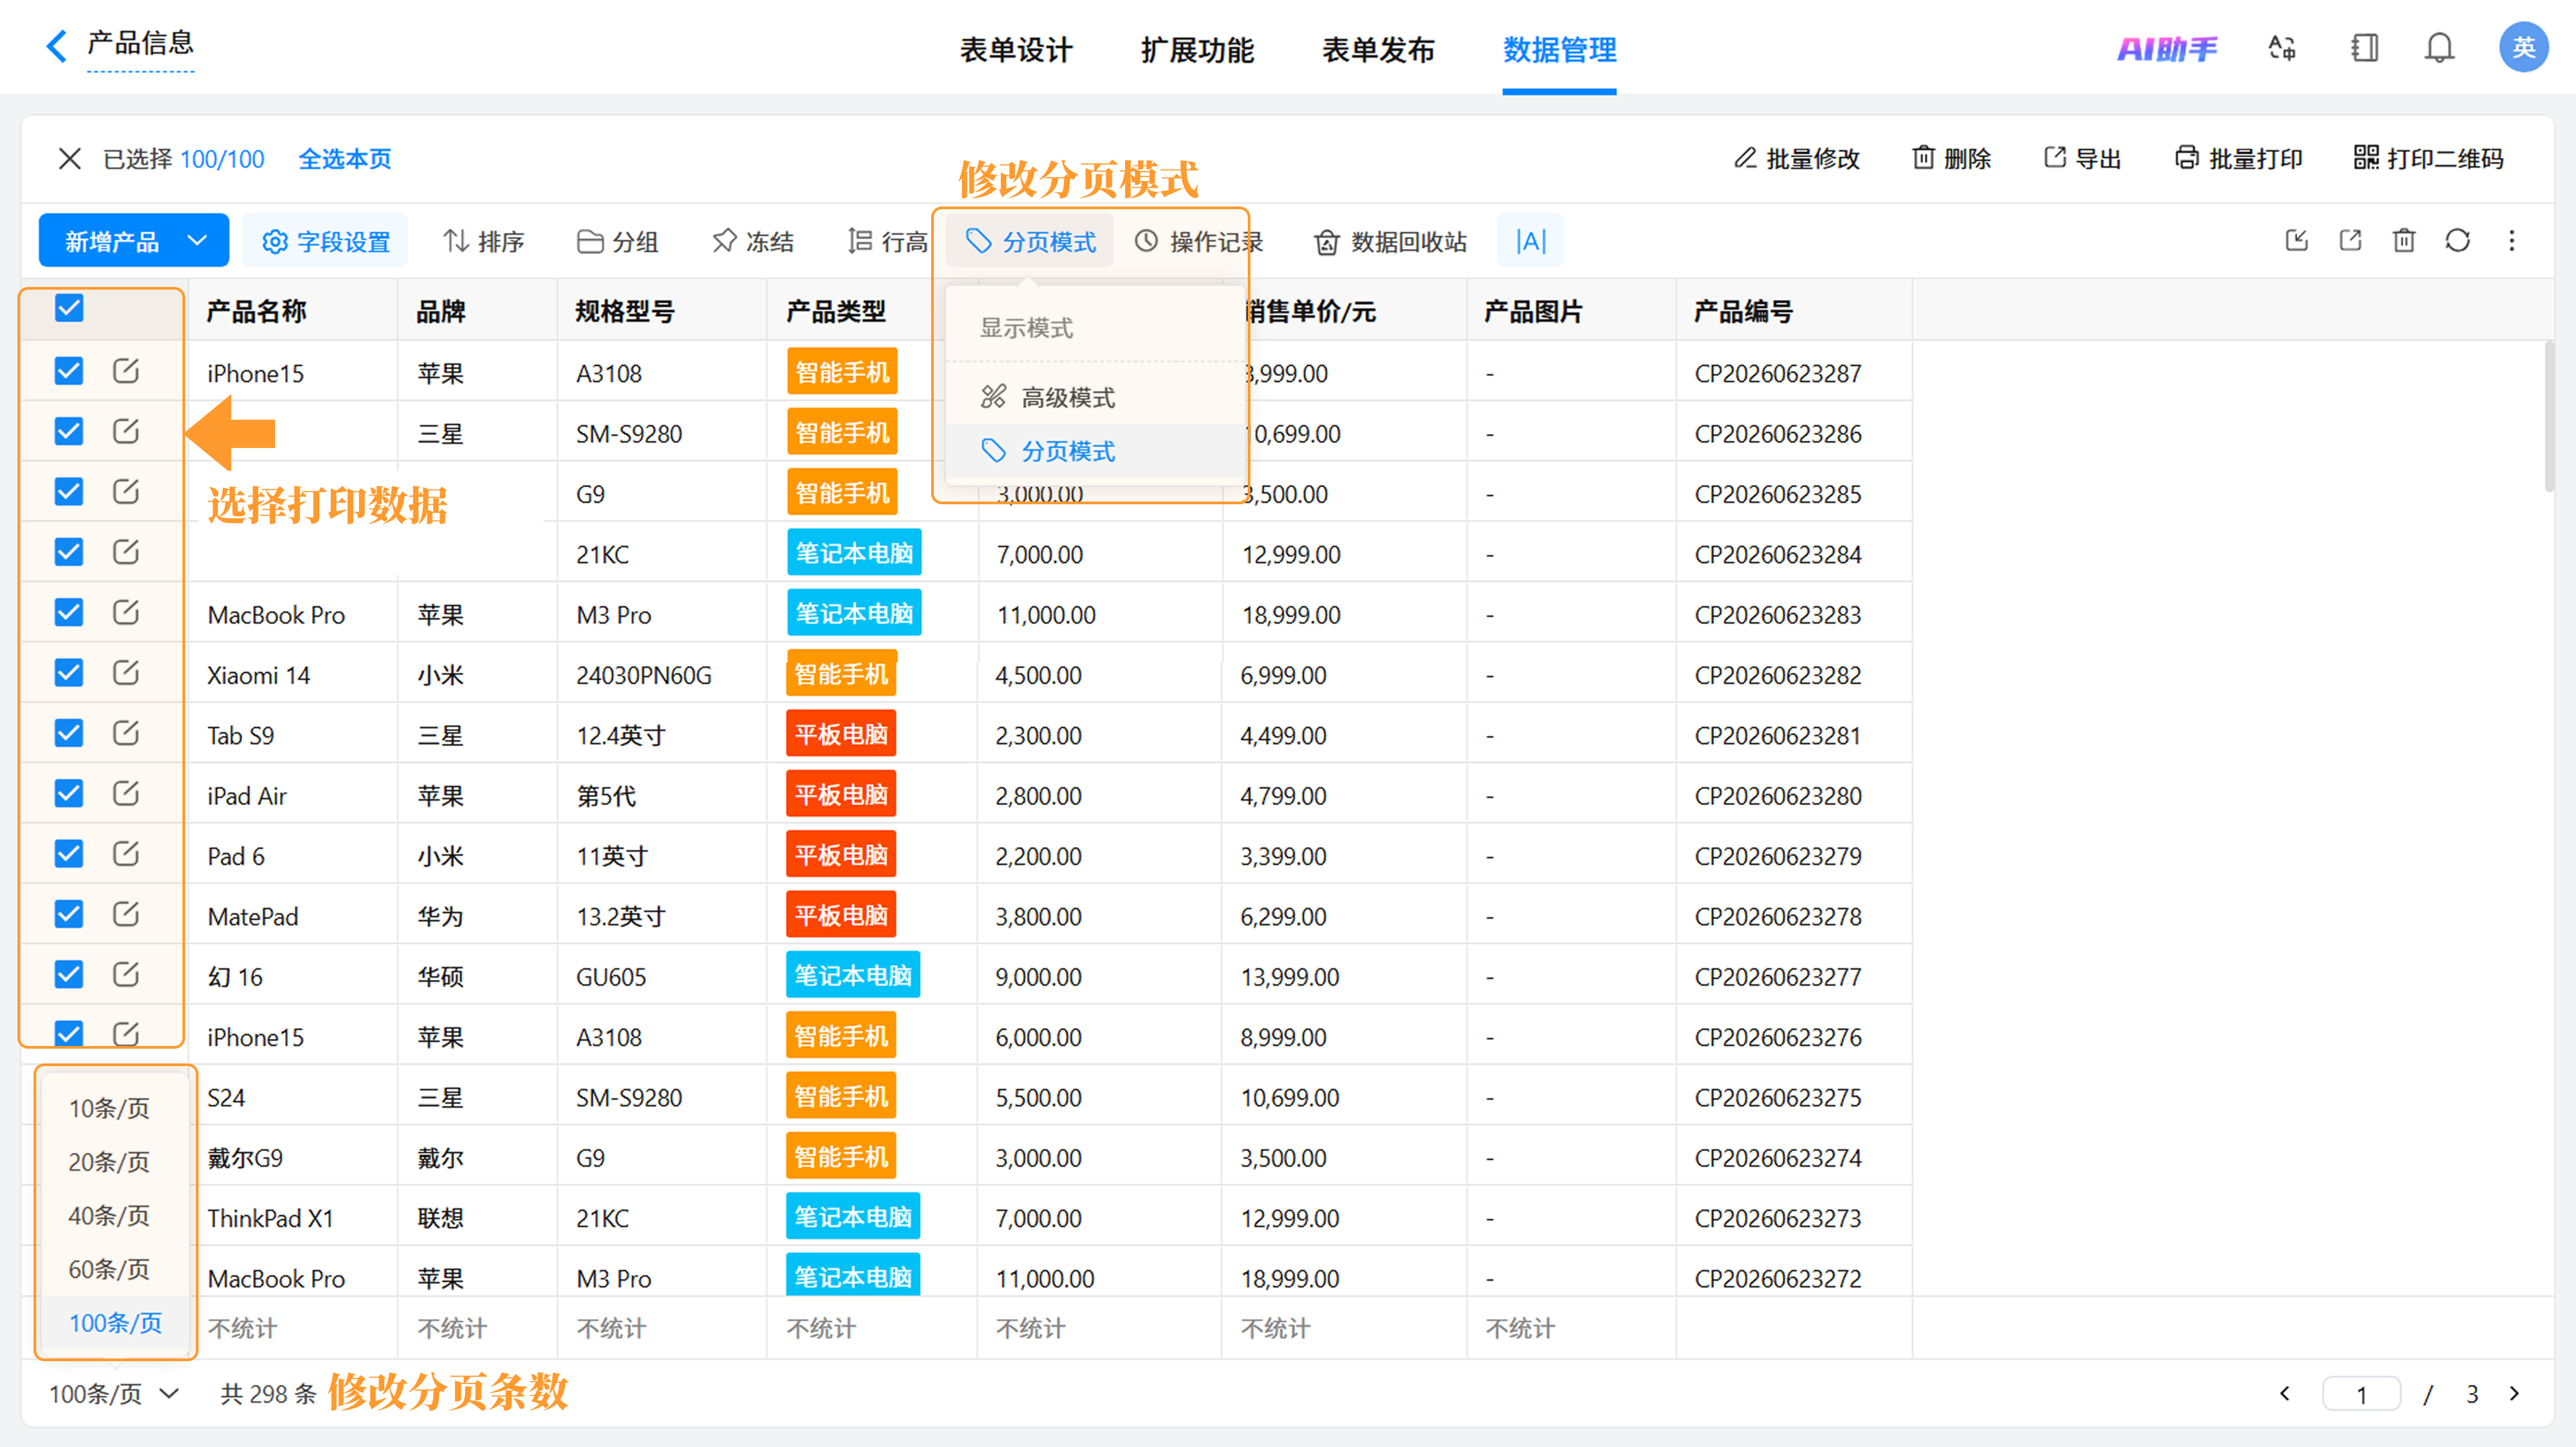Uncheck the 幻 16 row checkbox
The height and width of the screenshot is (1447, 2576).
[69, 976]
